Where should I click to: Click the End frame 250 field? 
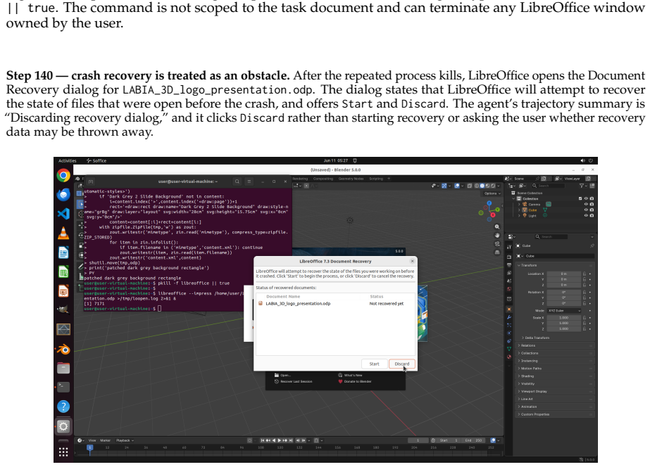coord(473,440)
